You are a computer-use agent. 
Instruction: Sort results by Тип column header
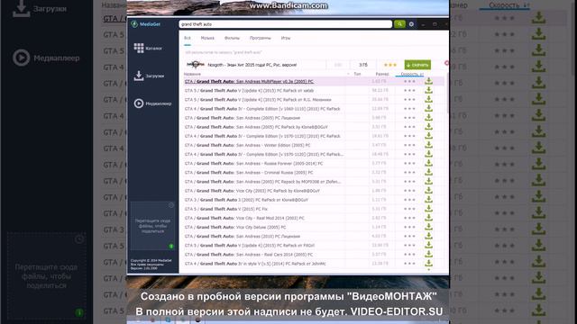[x=357, y=74]
